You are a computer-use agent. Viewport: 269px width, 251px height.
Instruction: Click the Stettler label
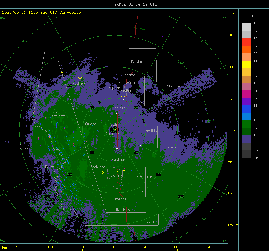[174, 86]
